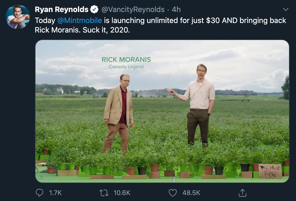Open the tweet via the 4h timestamp
Image resolution: width=296 pixels, height=201 pixels.
(176, 10)
